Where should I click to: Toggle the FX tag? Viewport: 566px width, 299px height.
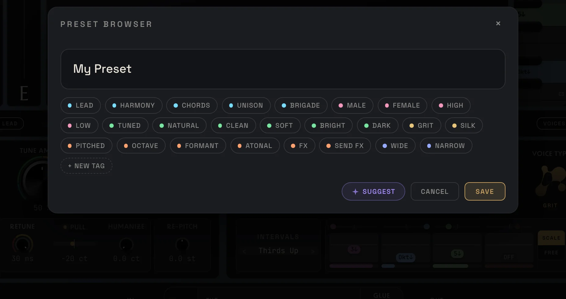300,146
